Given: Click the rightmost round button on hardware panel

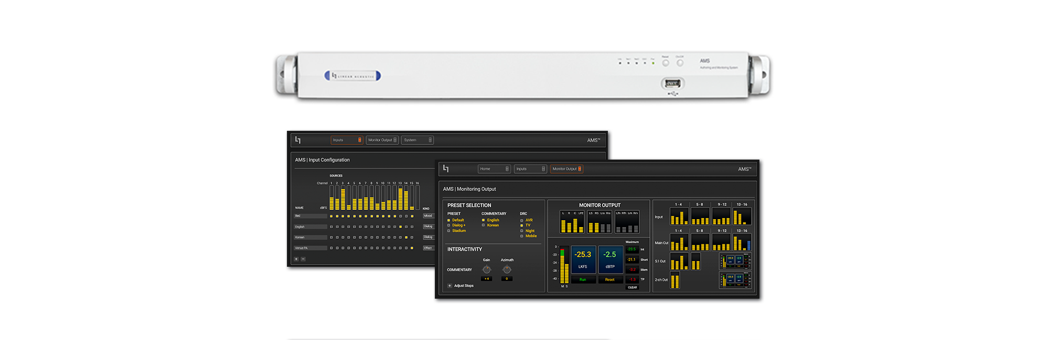Looking at the screenshot, I should pos(680,63).
